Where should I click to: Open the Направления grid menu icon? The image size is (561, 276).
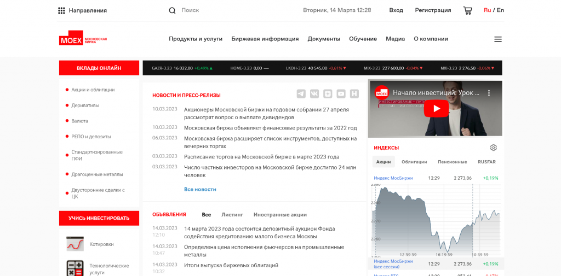coord(61,10)
